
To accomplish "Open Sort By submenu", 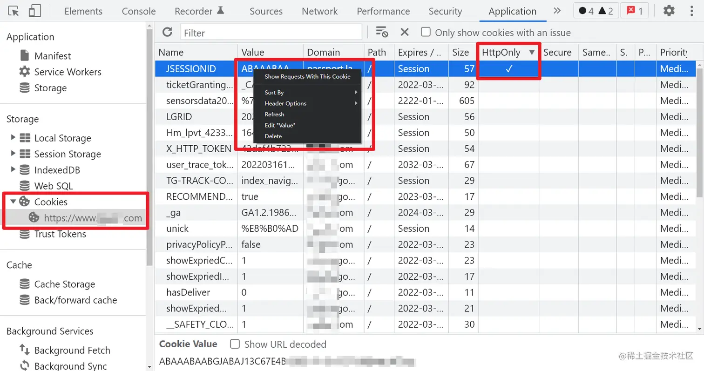I will (x=307, y=93).
